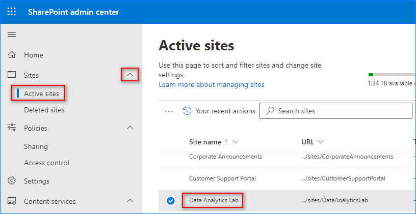
Task: Click the Settings gear icon
Action: click(12, 181)
